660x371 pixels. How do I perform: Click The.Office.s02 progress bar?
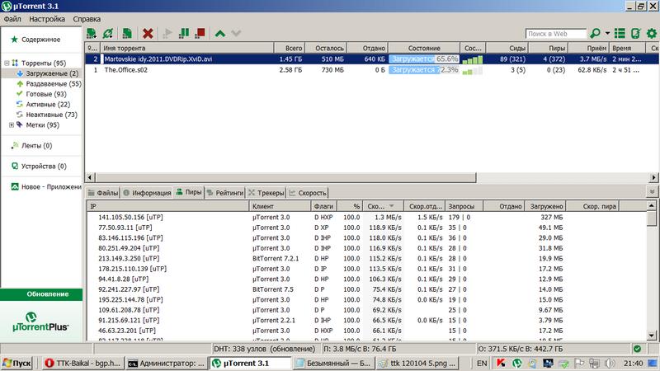click(424, 70)
